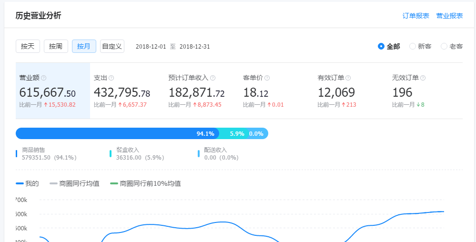Open help icon next to 无效订单
The height and width of the screenshot is (242, 476).
coord(423,78)
